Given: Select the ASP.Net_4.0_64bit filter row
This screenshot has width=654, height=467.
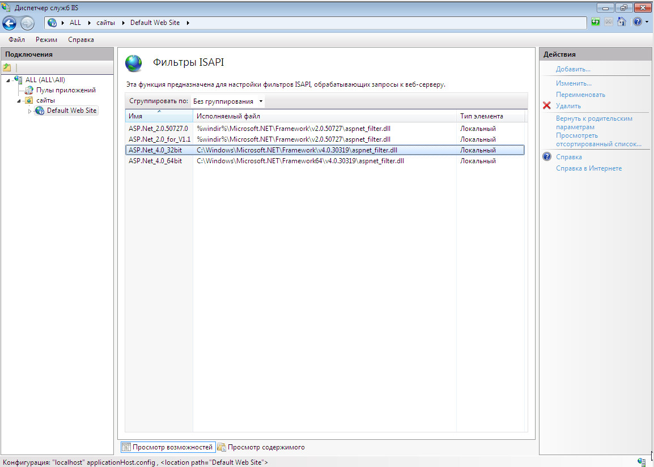Looking at the screenshot, I should [155, 161].
